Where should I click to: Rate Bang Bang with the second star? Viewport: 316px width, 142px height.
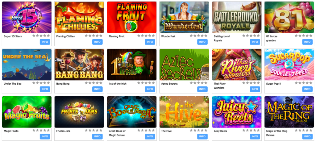click(x=90, y=83)
